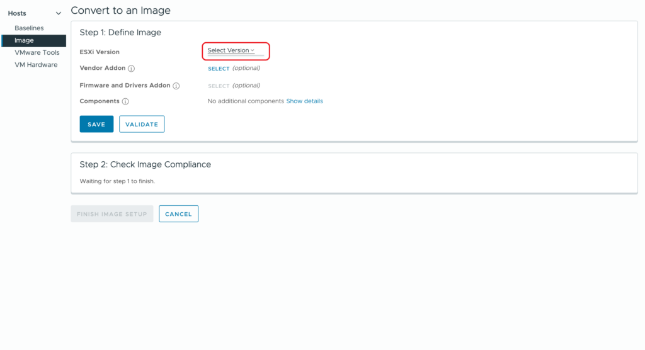Open Baselines in the sidebar
The image size is (645, 350).
click(29, 28)
